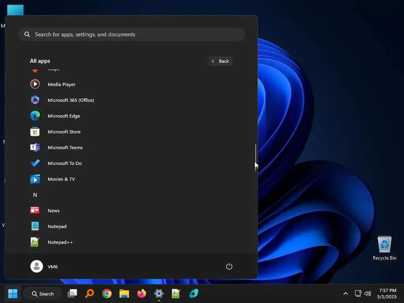Select News label in apps list
The height and width of the screenshot is (303, 404).
tap(54, 211)
